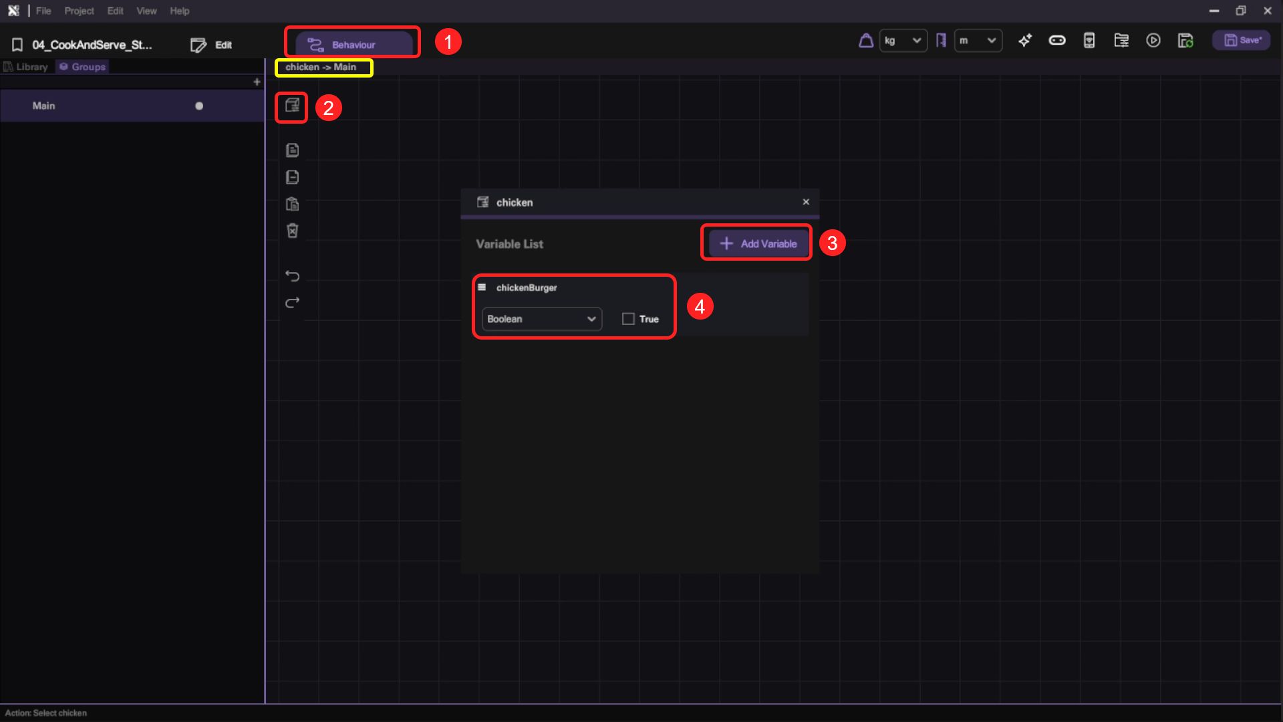Image resolution: width=1283 pixels, height=722 pixels.
Task: Tick the True checkbox for chickenBurger
Action: [x=628, y=319]
